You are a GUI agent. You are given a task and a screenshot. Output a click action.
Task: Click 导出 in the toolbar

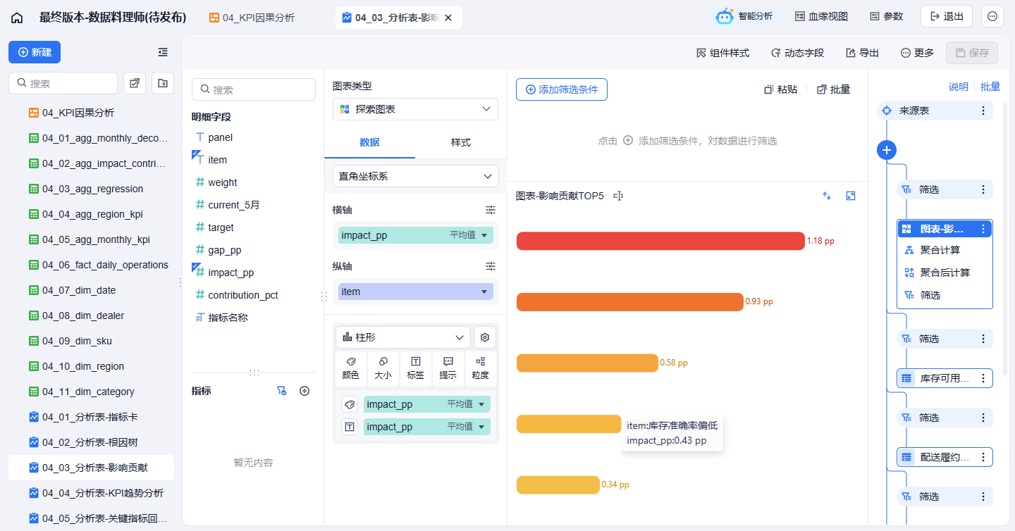coord(862,53)
